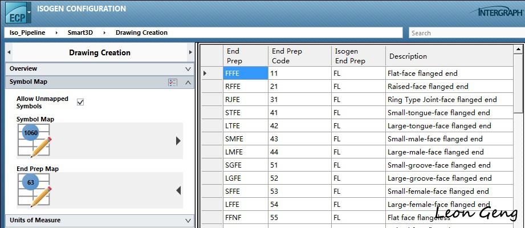Screen dimensions: 525x228
Task: Select the LGFE End Prep cell
Action: [x=246, y=178]
